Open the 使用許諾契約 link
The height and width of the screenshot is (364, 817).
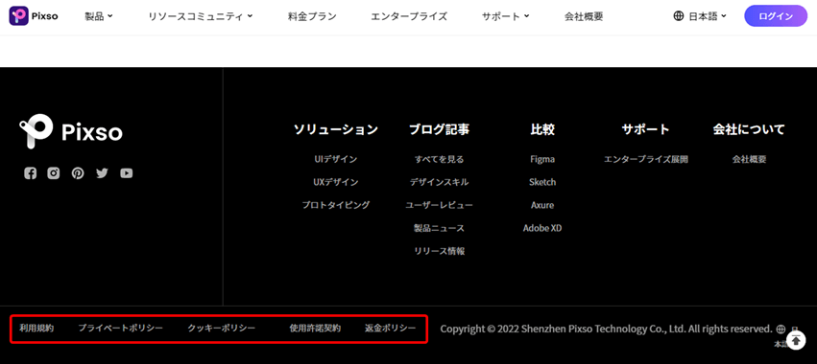click(315, 329)
